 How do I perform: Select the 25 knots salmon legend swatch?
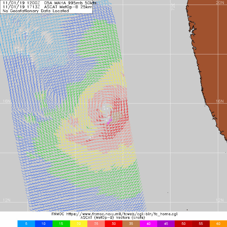pos(96,224)
